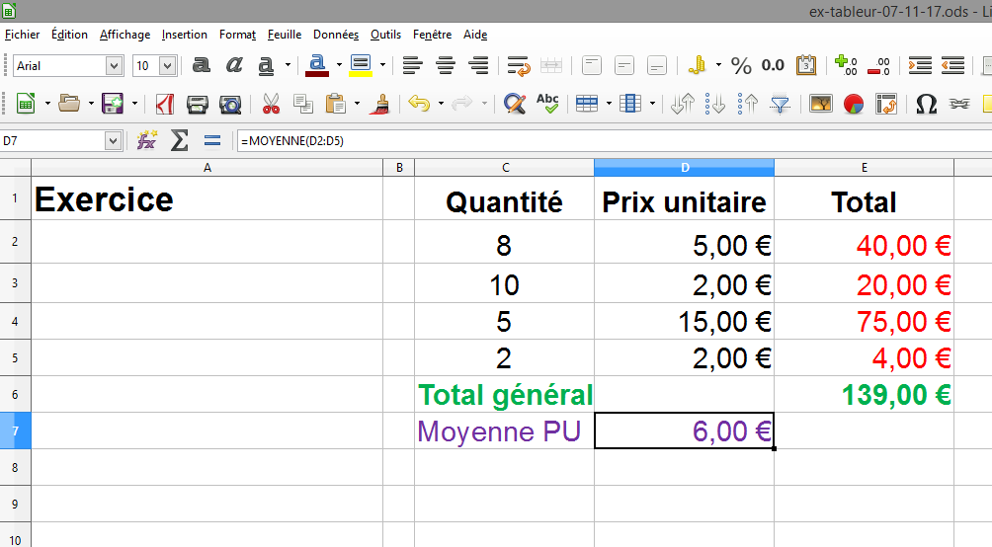The height and width of the screenshot is (547, 992).
Task: Open the Affichage menu
Action: click(124, 35)
